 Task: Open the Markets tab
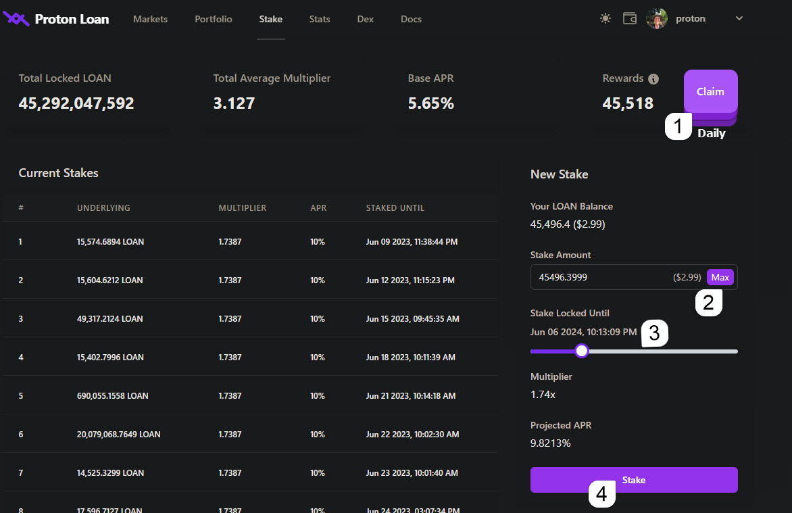tap(150, 19)
